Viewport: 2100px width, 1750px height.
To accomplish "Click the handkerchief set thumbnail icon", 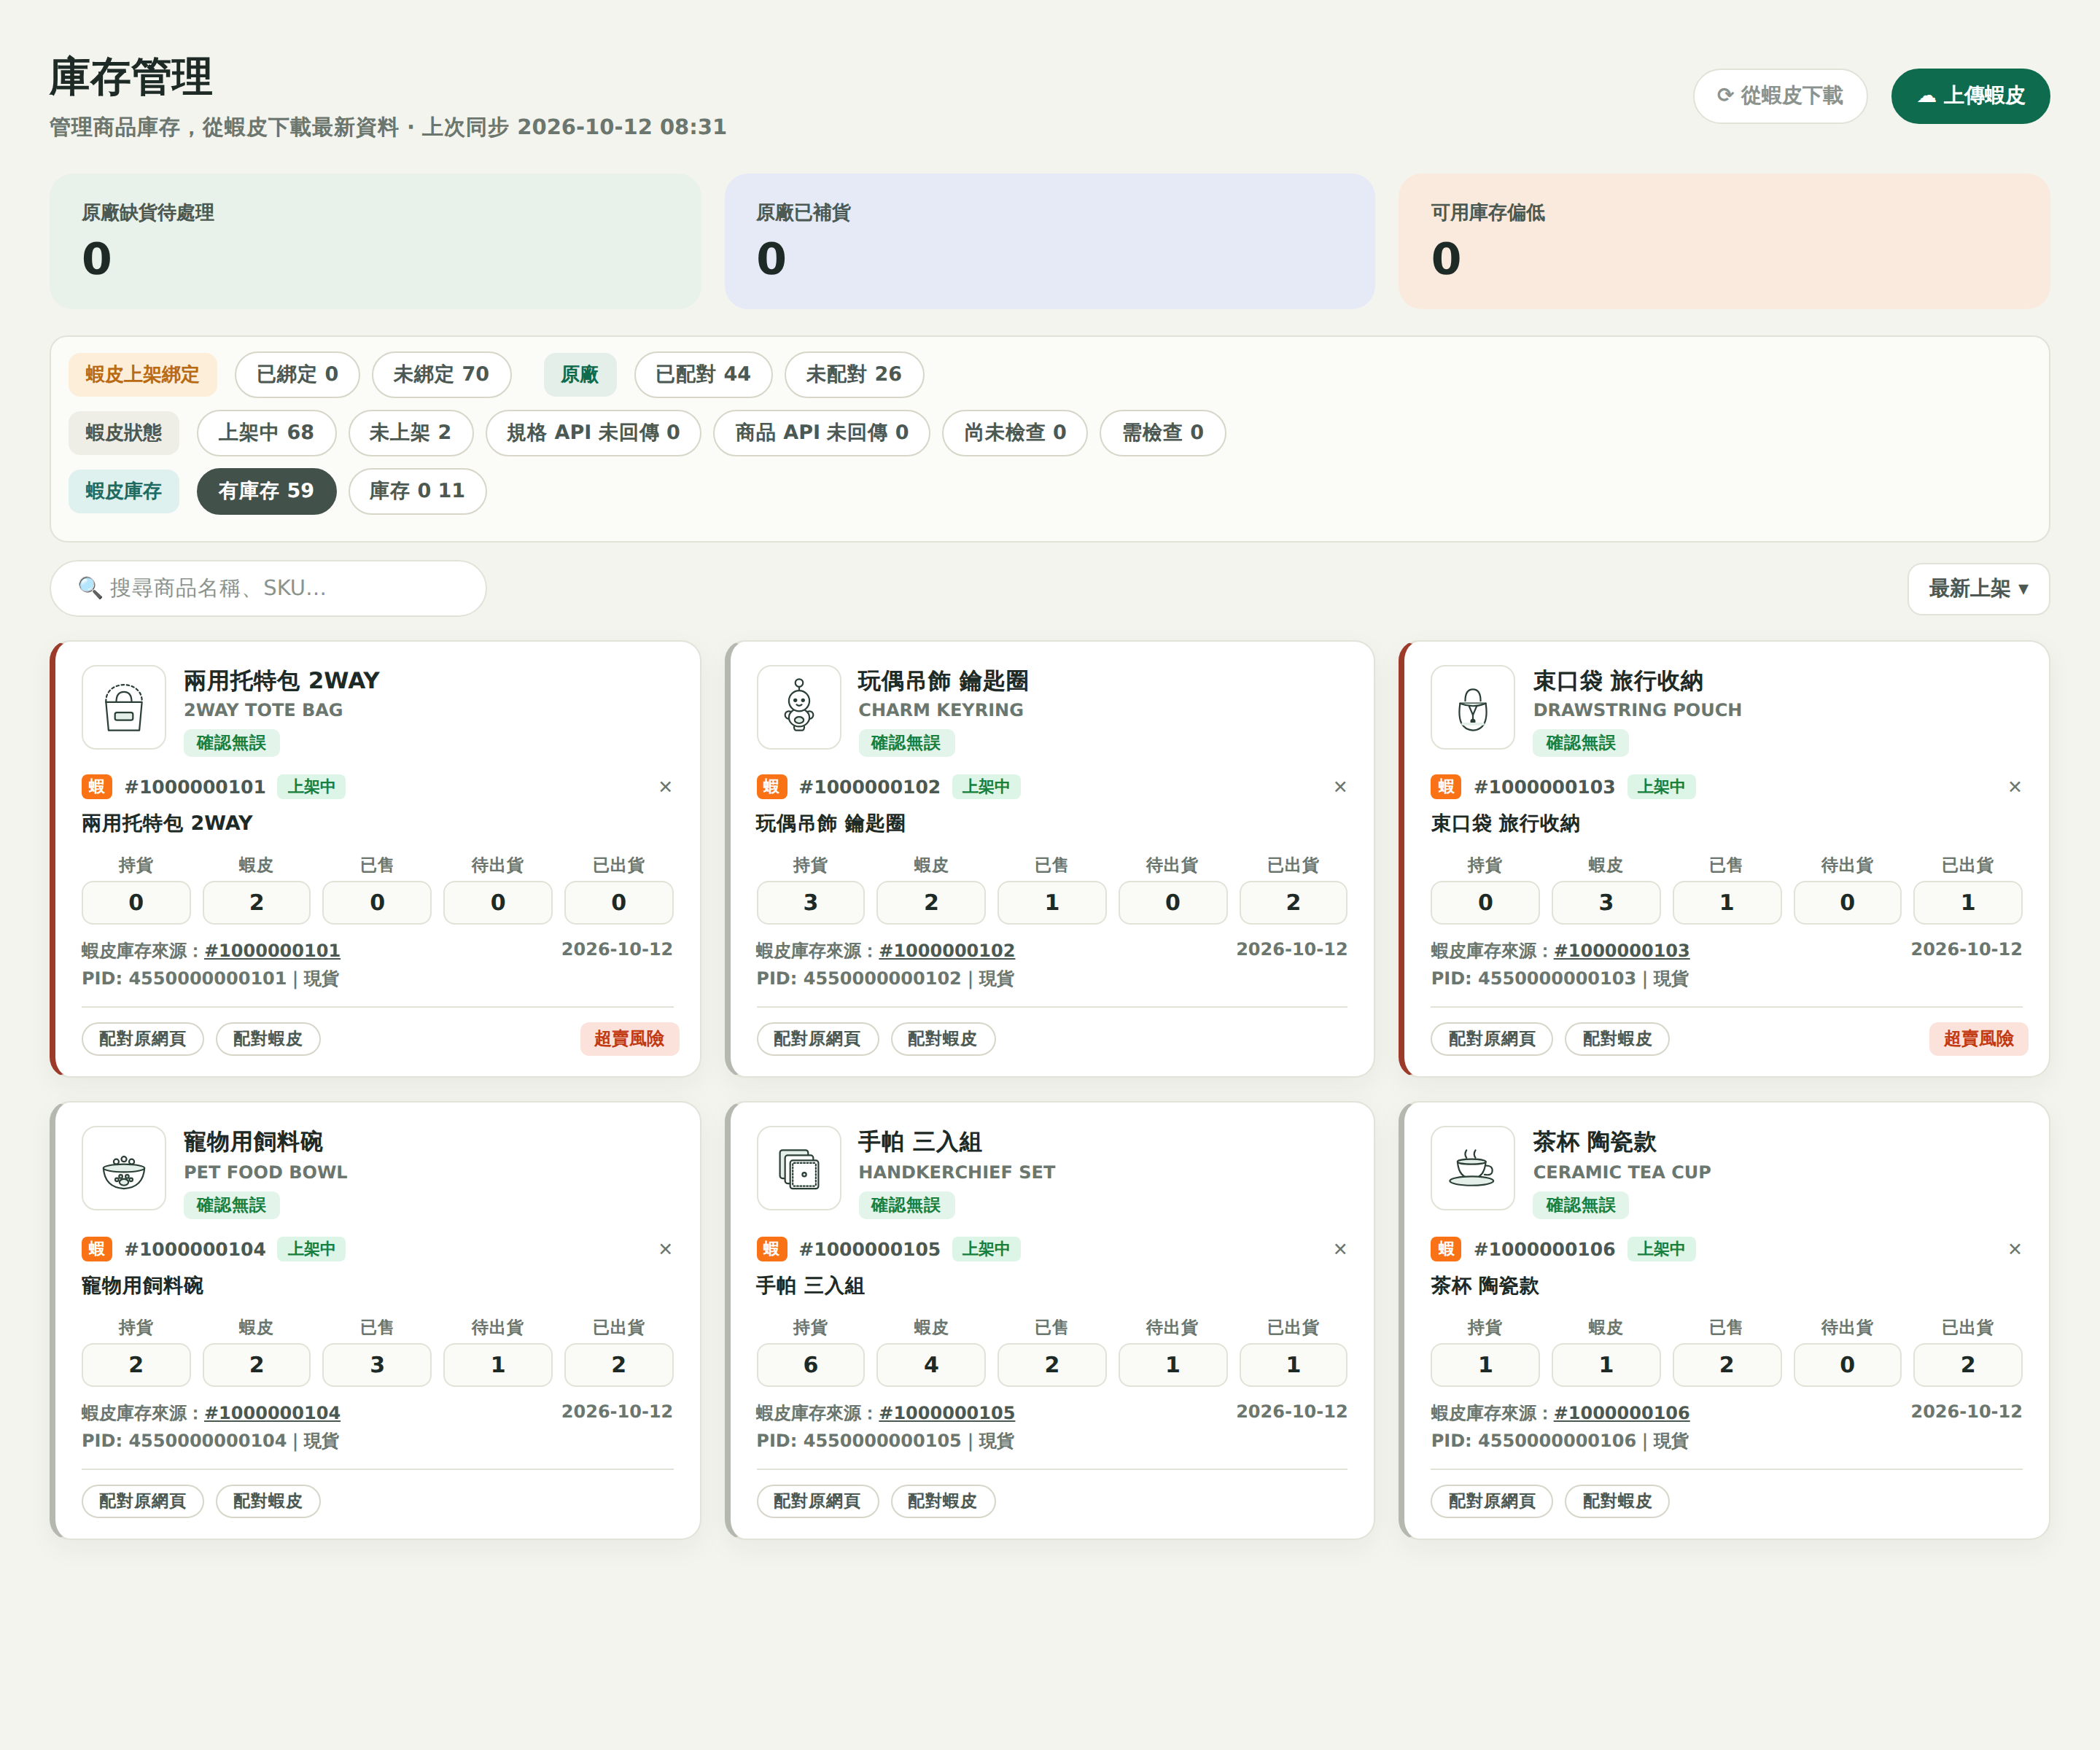I will click(798, 1168).
